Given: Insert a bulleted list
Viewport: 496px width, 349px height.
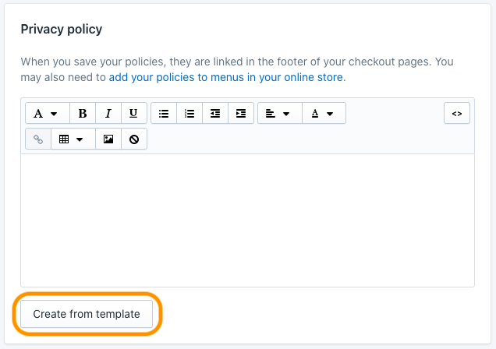Looking at the screenshot, I should (x=164, y=114).
